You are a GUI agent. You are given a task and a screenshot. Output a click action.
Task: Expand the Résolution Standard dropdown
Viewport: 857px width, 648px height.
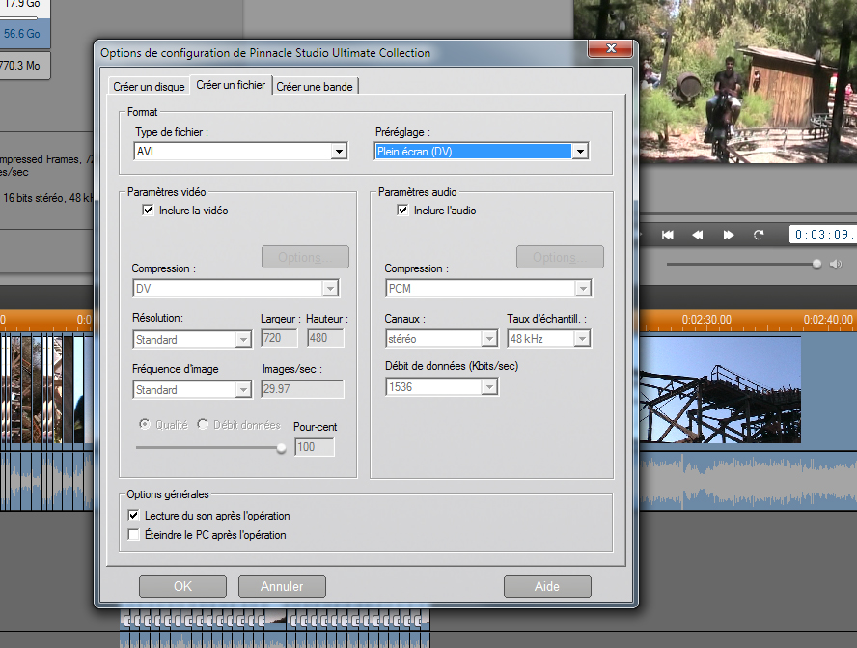pos(192,340)
